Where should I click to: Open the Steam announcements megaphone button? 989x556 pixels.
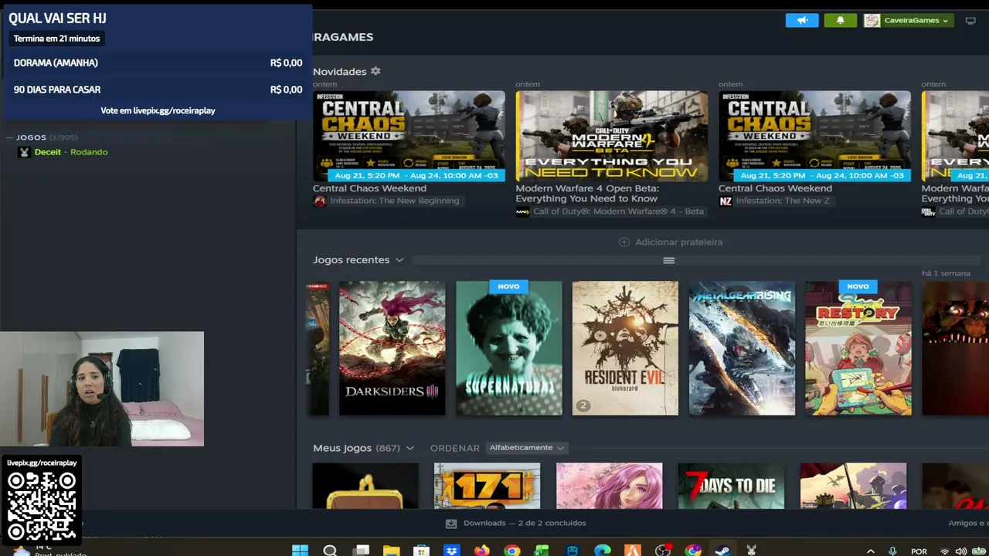click(x=802, y=21)
